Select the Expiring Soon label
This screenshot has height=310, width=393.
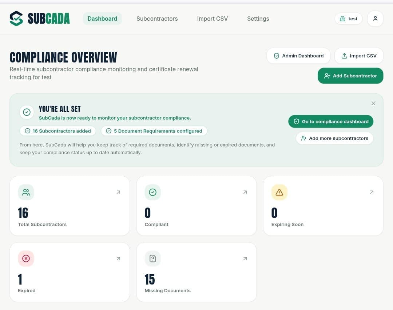[x=287, y=224]
